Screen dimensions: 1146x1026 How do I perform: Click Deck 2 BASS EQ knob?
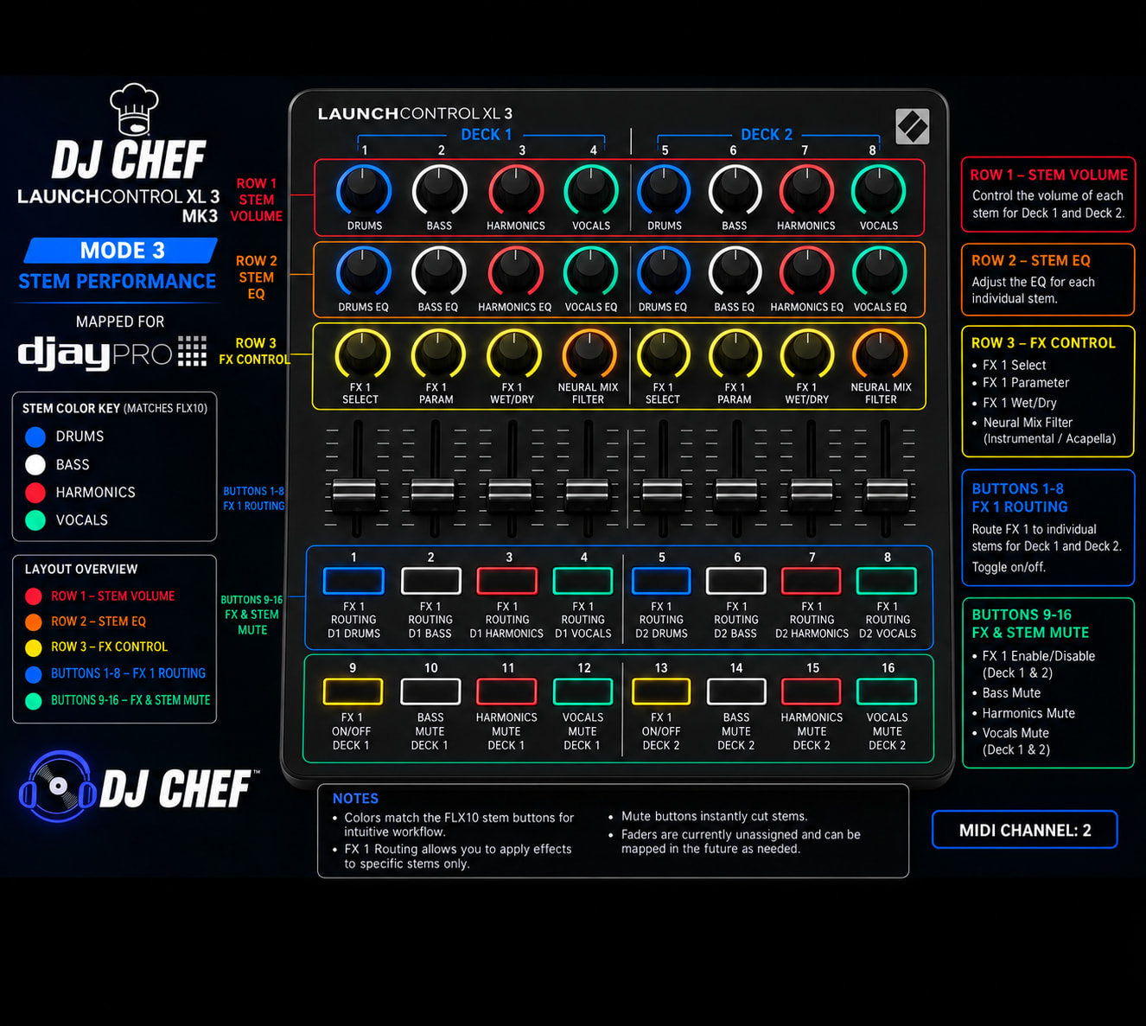(735, 271)
